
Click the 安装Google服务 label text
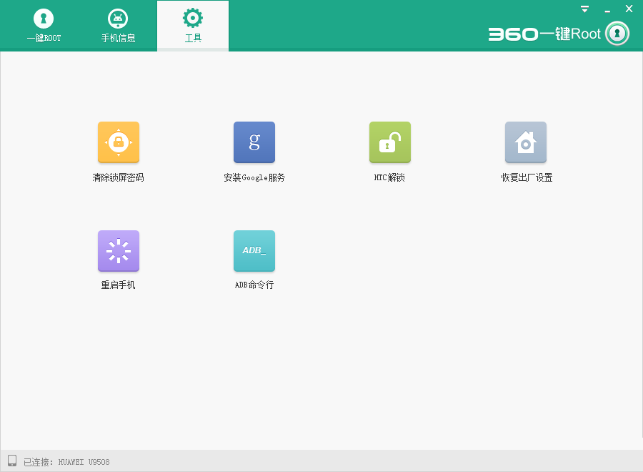tap(254, 177)
